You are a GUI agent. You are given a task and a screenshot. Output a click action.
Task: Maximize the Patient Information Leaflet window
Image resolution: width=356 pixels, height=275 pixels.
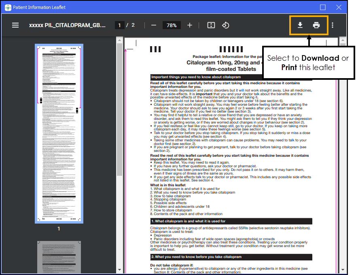click(323, 7)
